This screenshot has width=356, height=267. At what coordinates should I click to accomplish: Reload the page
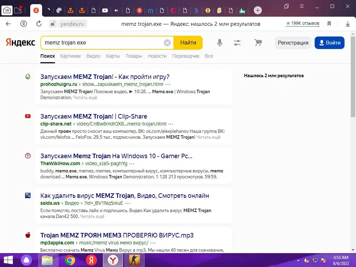click(x=39, y=24)
